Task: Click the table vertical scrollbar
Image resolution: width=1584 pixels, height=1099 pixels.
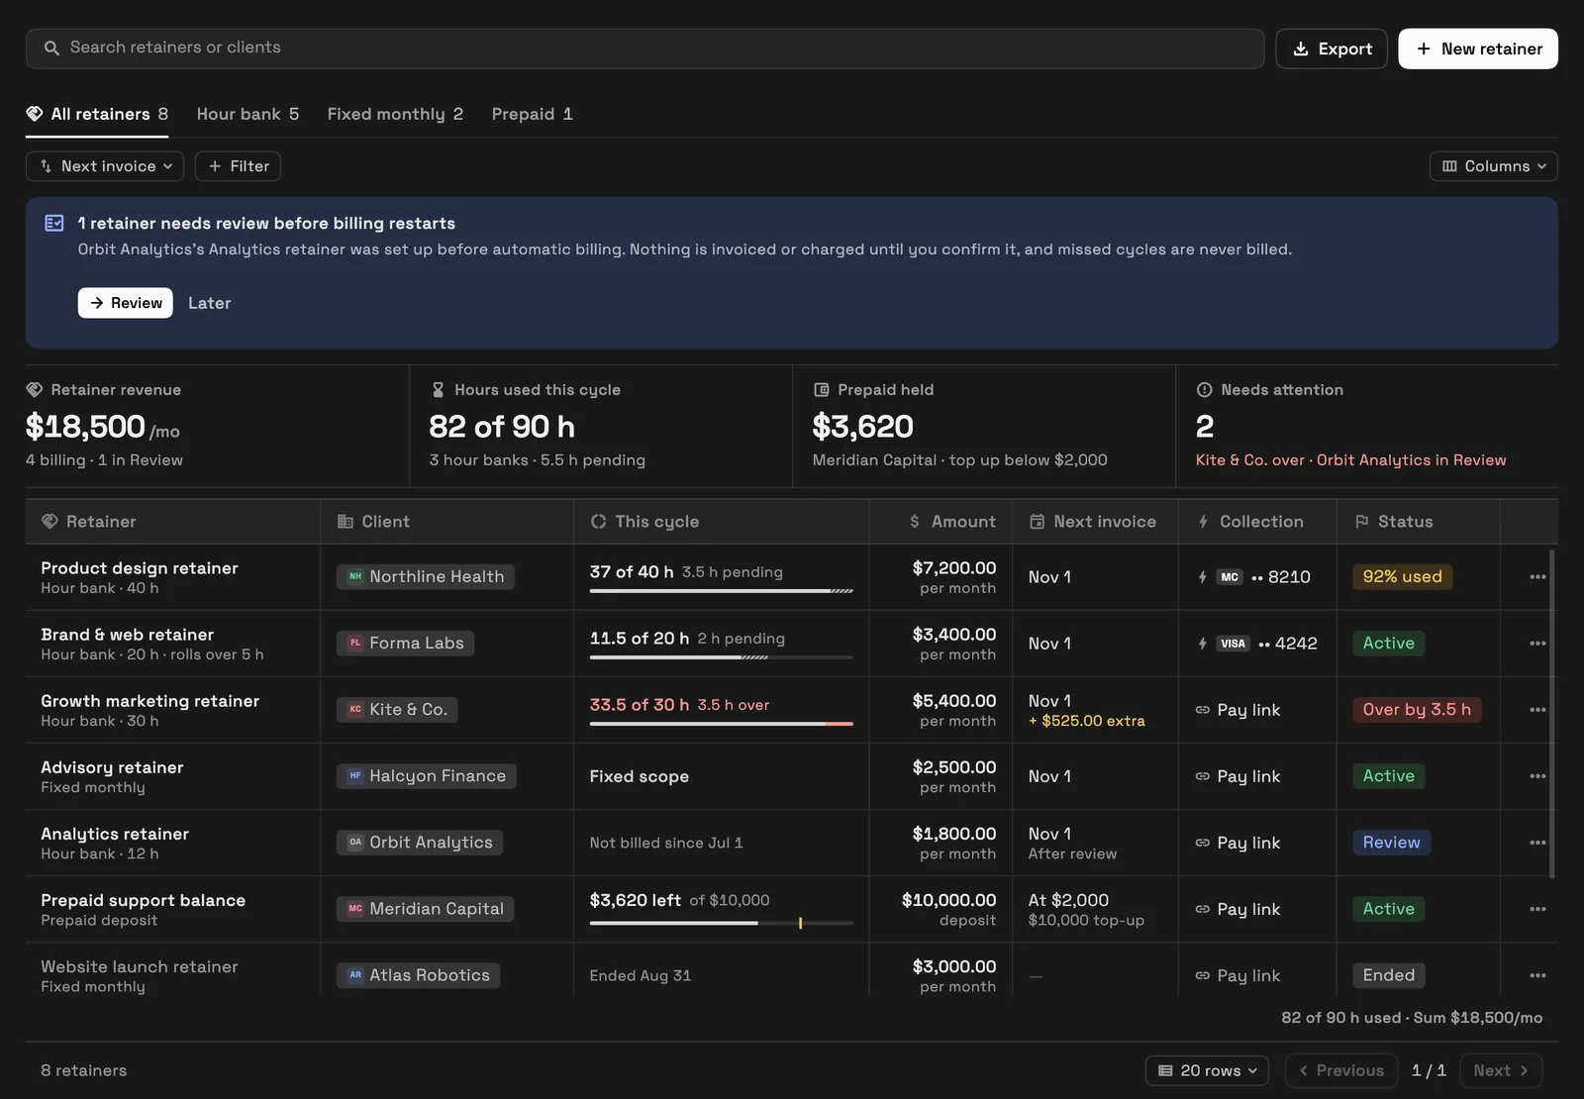Action: 1552,713
